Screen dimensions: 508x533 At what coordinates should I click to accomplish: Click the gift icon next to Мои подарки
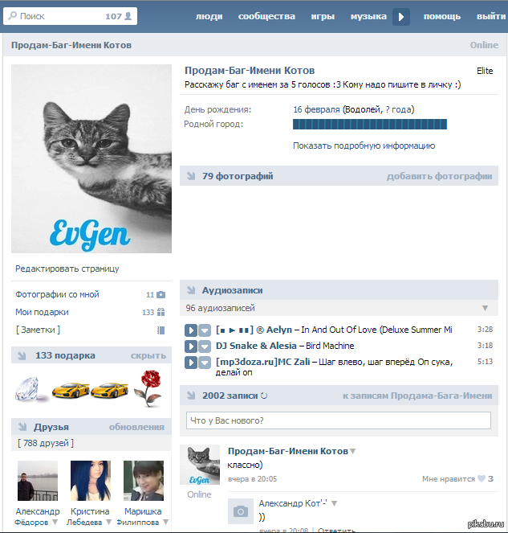click(161, 312)
